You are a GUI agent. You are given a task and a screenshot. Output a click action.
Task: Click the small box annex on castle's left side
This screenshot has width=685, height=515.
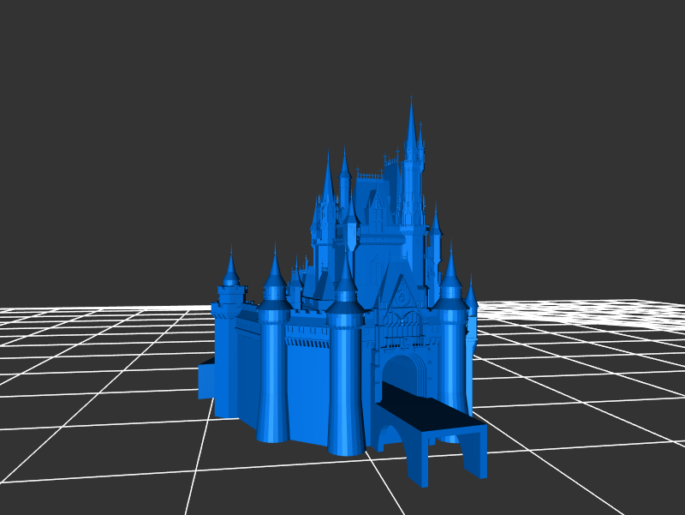205,380
